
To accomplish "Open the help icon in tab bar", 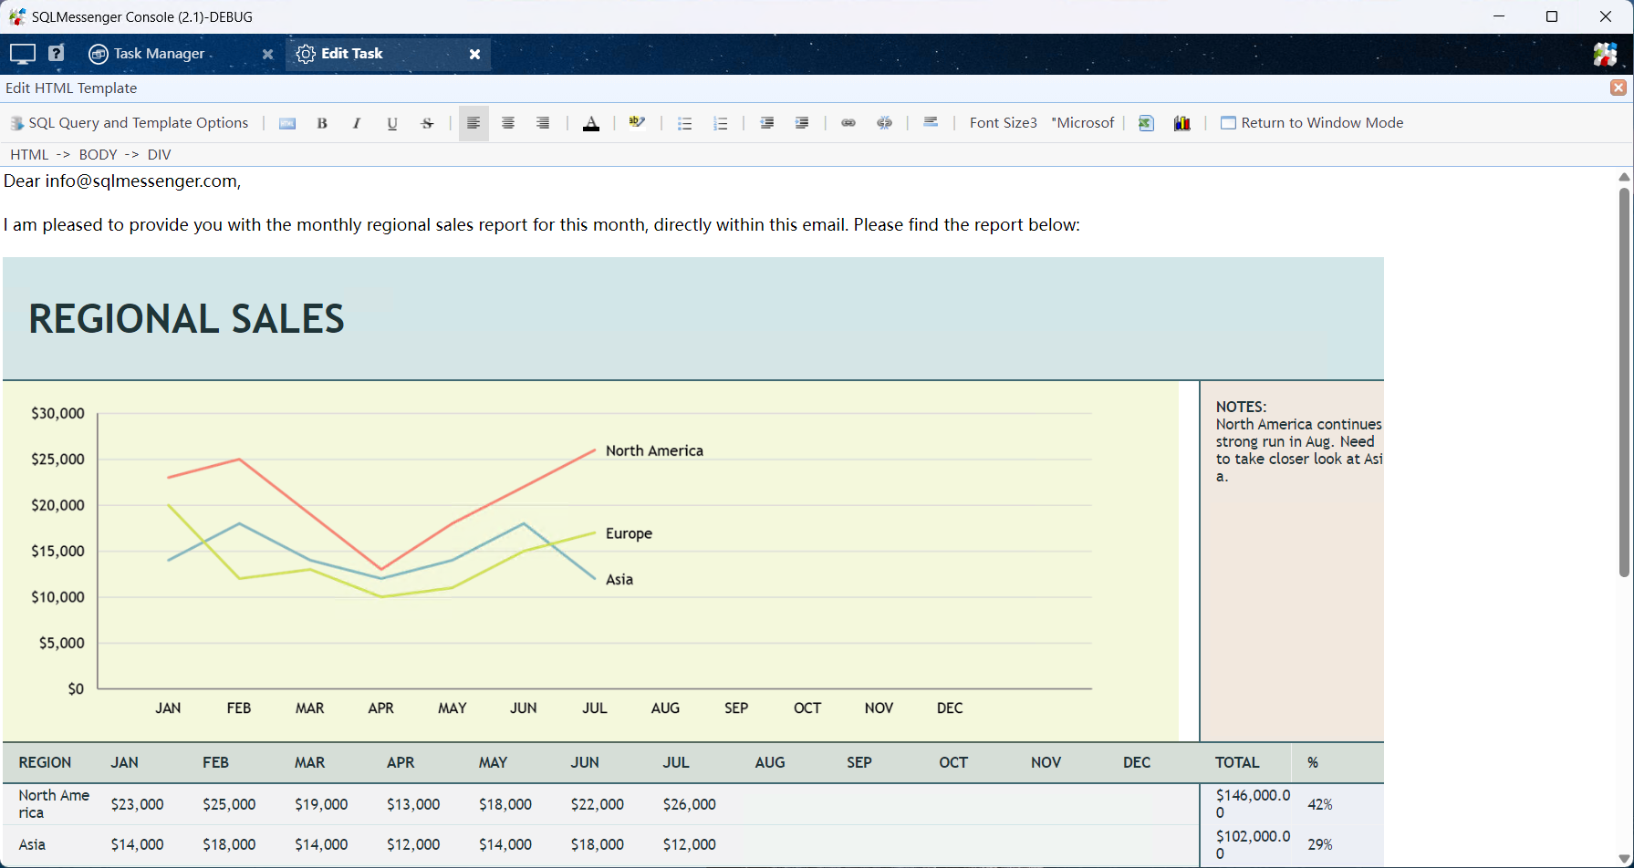I will point(57,54).
